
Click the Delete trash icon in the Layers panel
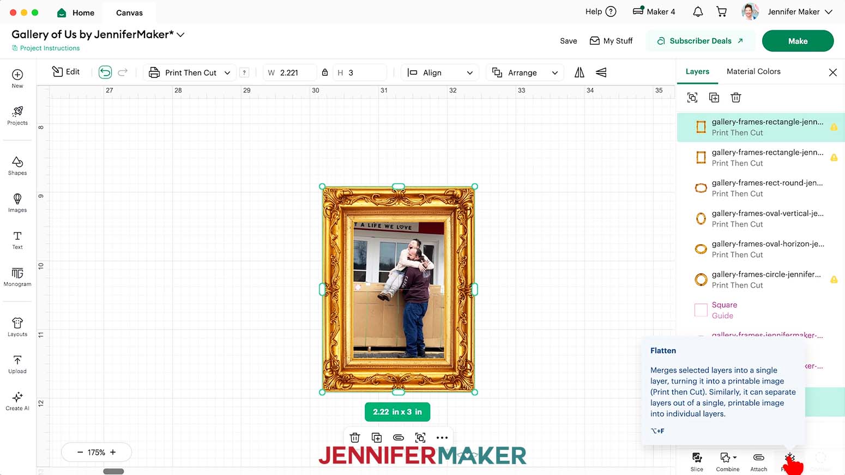click(x=736, y=98)
